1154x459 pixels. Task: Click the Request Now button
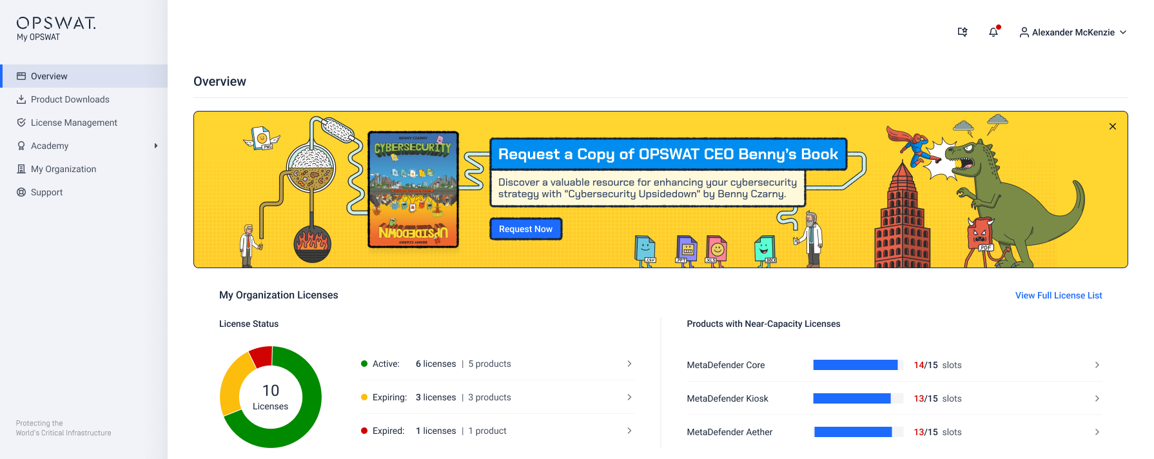click(526, 229)
